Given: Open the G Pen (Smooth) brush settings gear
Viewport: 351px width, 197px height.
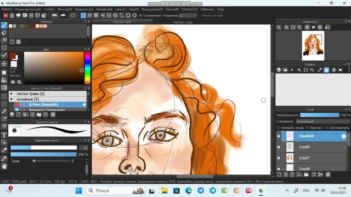Looking at the screenshot, I should pyautogui.click(x=84, y=105).
